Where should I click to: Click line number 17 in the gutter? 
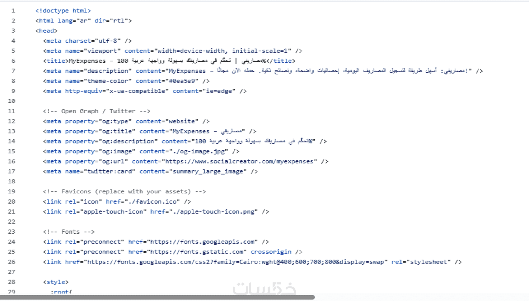(x=12, y=171)
